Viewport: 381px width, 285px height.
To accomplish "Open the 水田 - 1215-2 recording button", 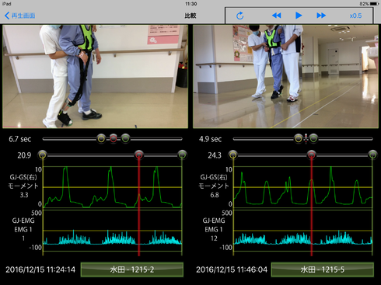I will 132,269.
